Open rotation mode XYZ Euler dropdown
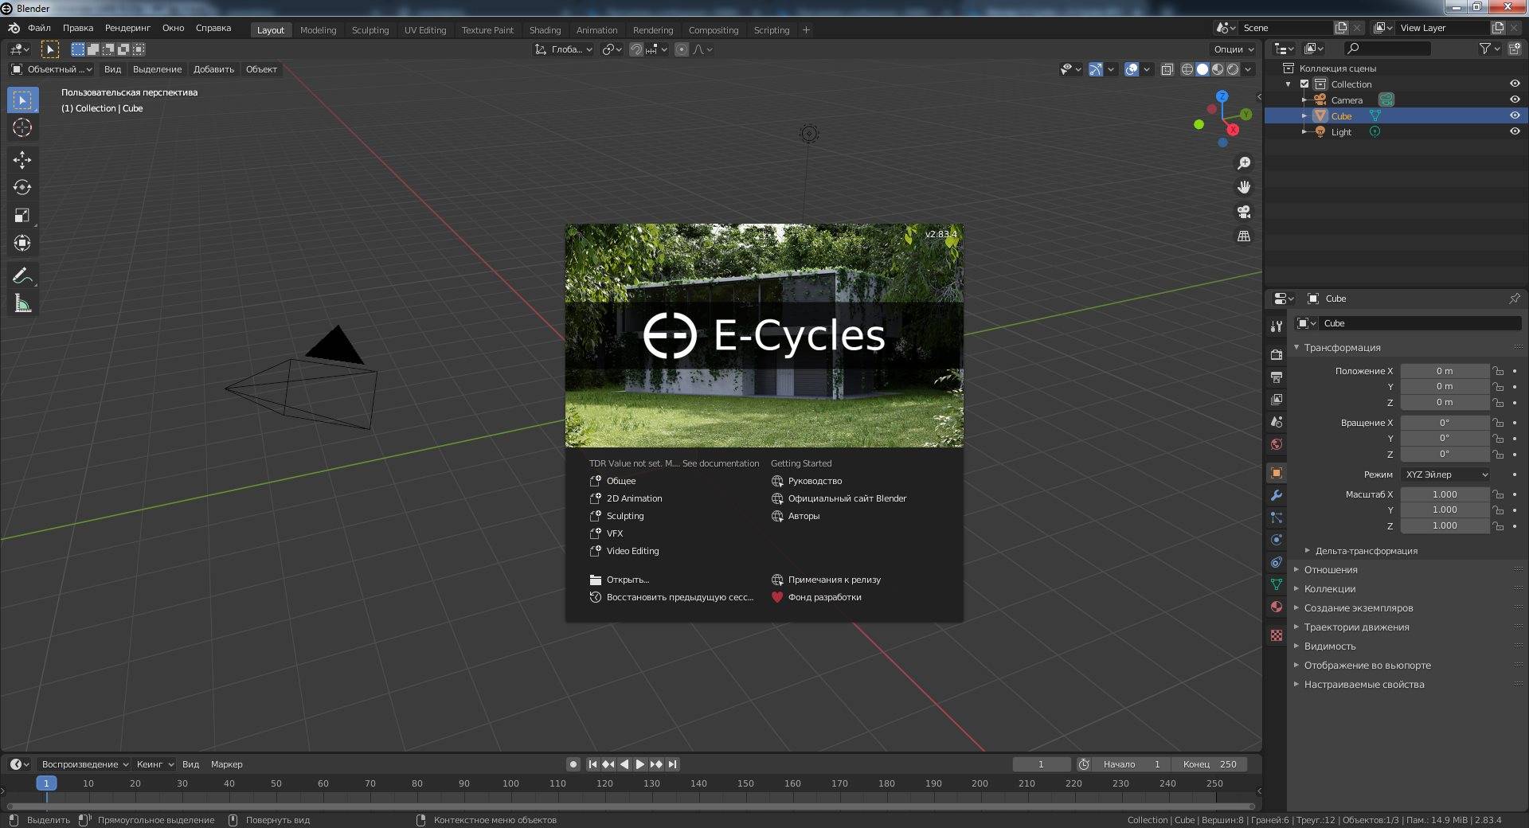This screenshot has width=1529, height=828. pos(1445,475)
